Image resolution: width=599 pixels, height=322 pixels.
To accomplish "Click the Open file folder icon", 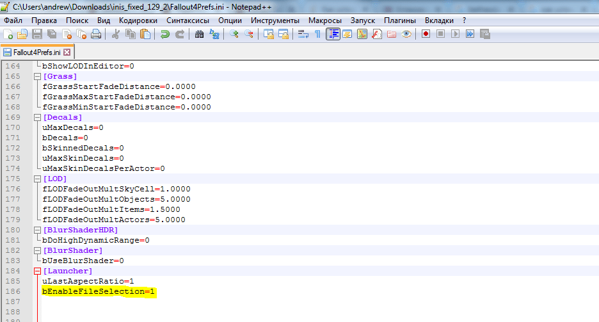I will coord(22,35).
